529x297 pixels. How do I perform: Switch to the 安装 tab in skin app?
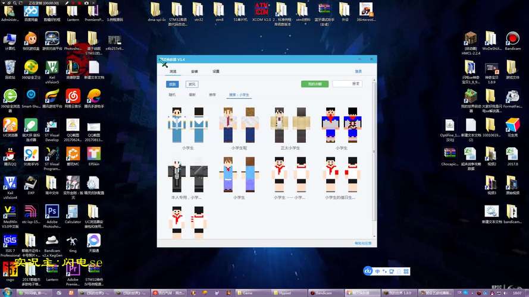pyautogui.click(x=195, y=71)
